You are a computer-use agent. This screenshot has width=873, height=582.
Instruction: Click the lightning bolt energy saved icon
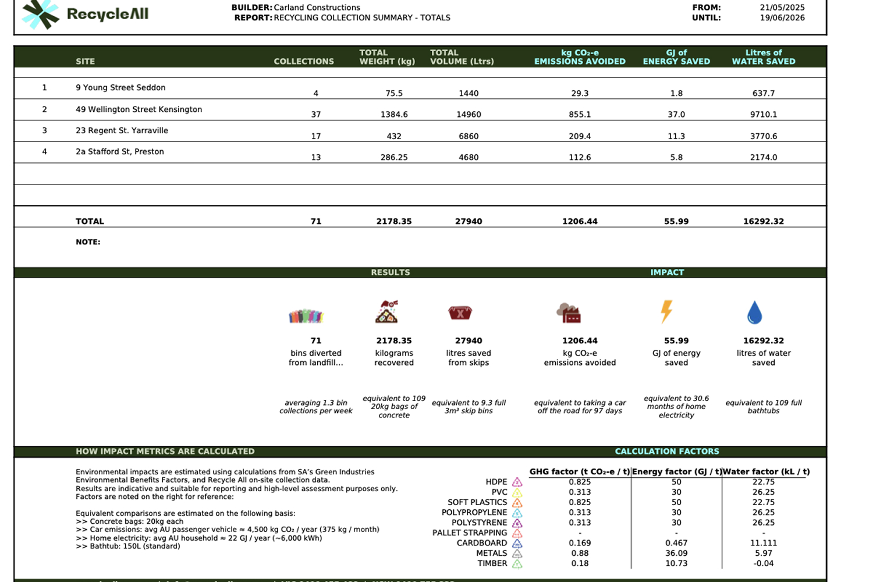[x=666, y=311]
